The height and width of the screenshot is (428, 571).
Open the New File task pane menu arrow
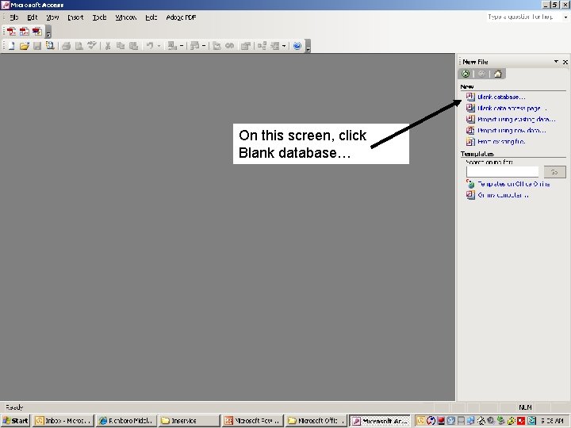(x=556, y=62)
